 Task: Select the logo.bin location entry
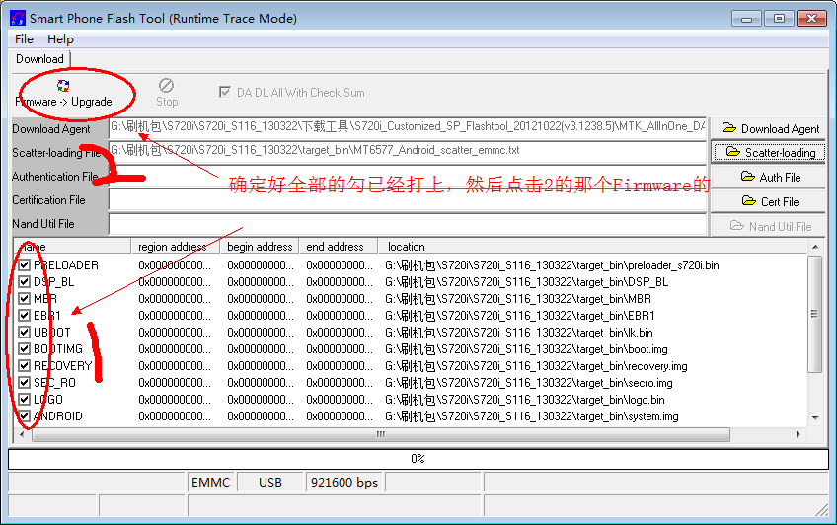coord(525,399)
